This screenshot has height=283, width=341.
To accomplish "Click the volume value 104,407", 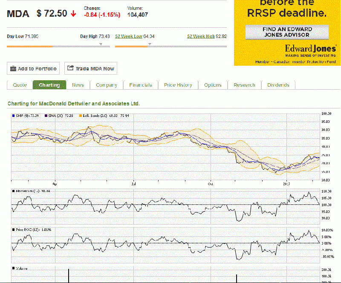I will (138, 15).
